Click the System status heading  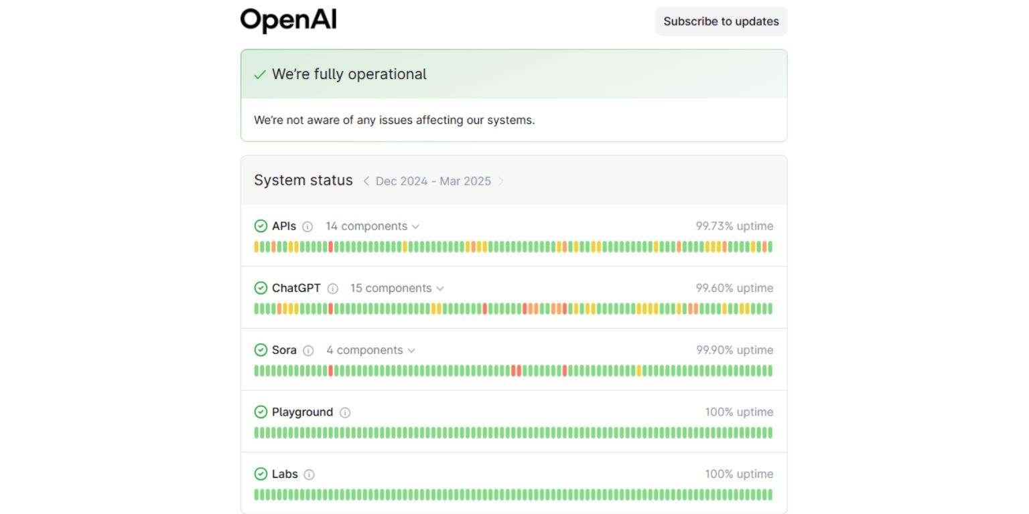click(303, 180)
